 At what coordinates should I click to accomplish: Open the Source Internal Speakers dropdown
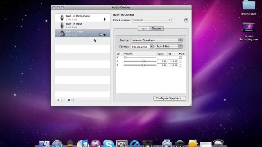pyautogui.click(x=156, y=40)
